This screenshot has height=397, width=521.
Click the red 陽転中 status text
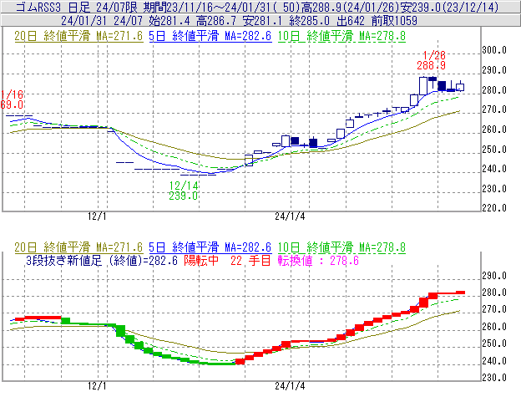201,260
